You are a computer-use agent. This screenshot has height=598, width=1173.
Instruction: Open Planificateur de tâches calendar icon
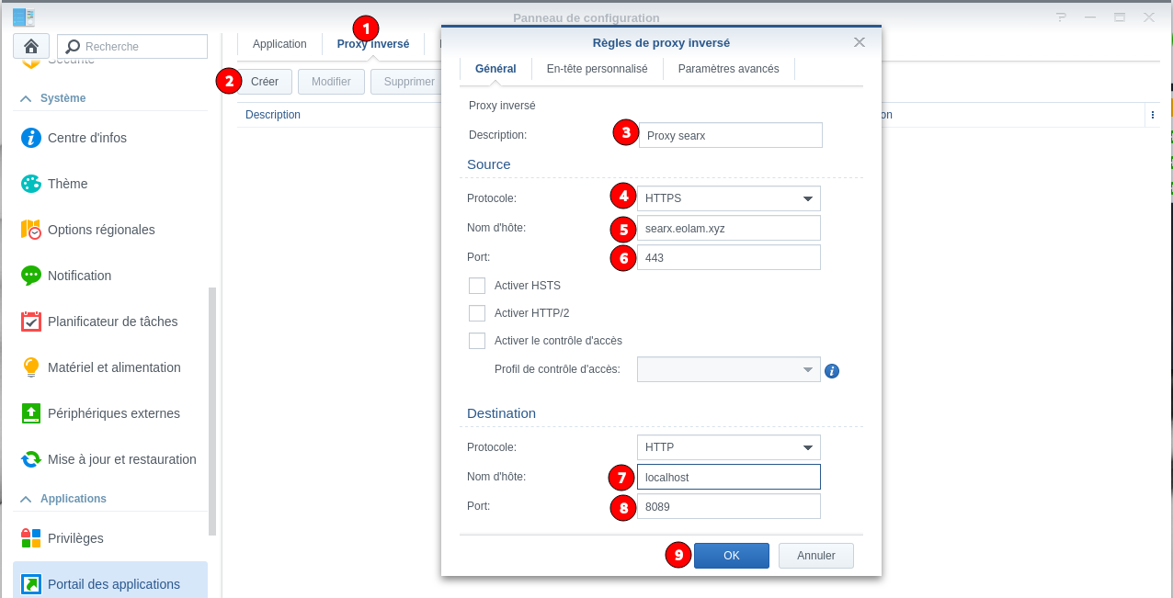point(31,322)
